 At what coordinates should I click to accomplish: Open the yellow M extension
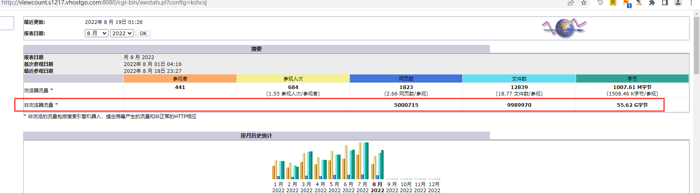coord(613,3)
